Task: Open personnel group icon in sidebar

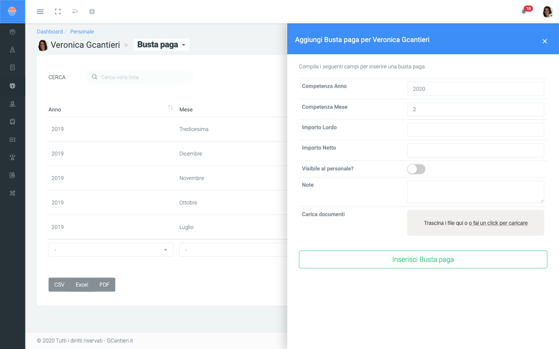Action: tap(12, 86)
